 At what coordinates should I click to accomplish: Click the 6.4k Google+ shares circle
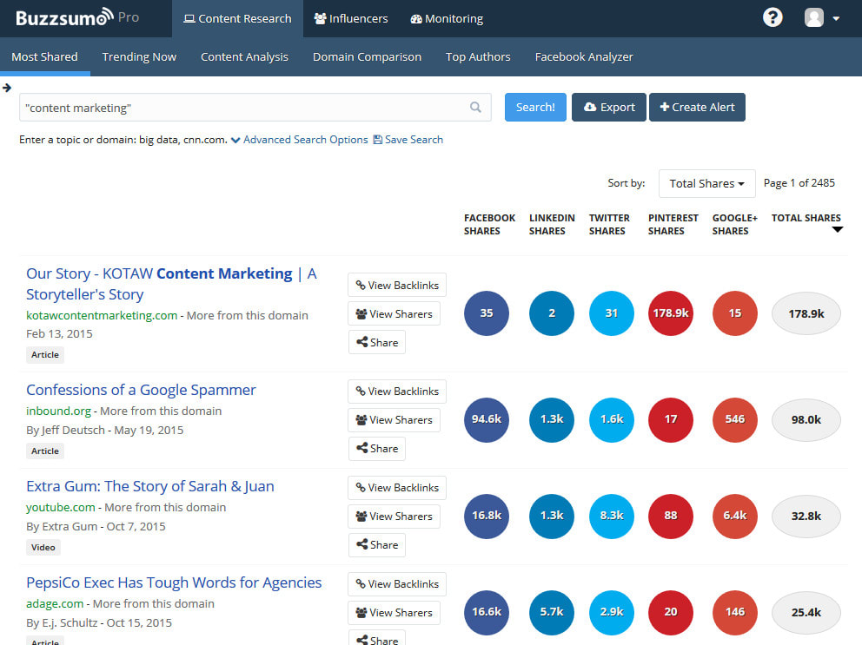coord(735,516)
